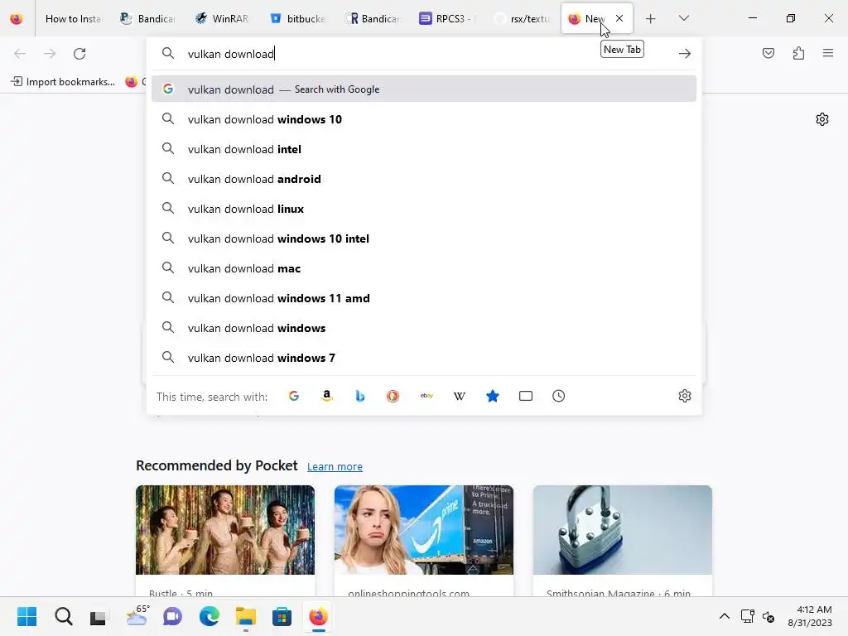The height and width of the screenshot is (636, 848).
Task: Open search settings gear in dropdown
Action: click(x=685, y=396)
